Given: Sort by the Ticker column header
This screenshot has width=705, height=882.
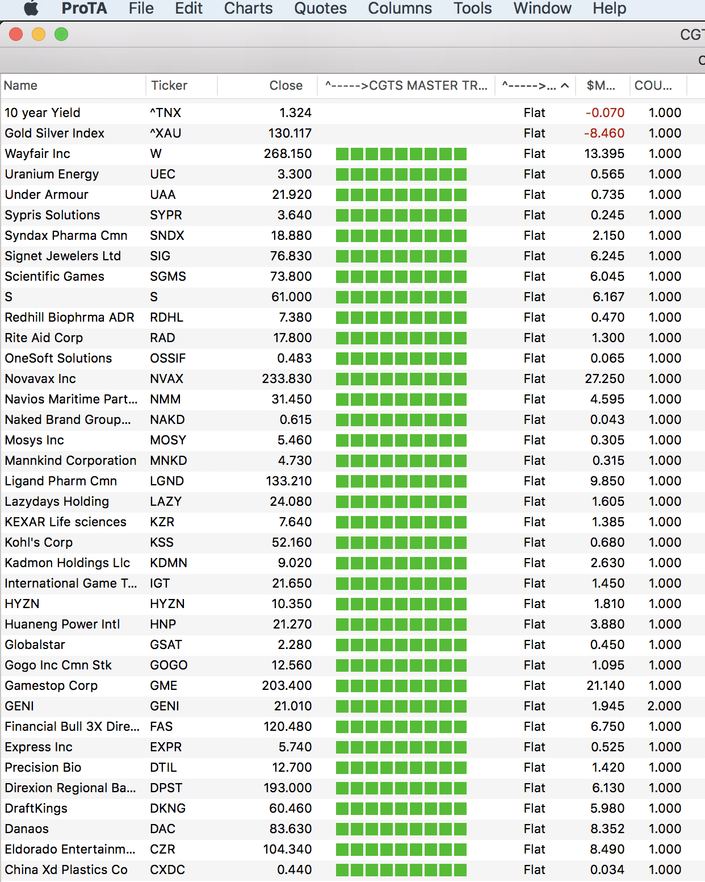Looking at the screenshot, I should (182, 86).
